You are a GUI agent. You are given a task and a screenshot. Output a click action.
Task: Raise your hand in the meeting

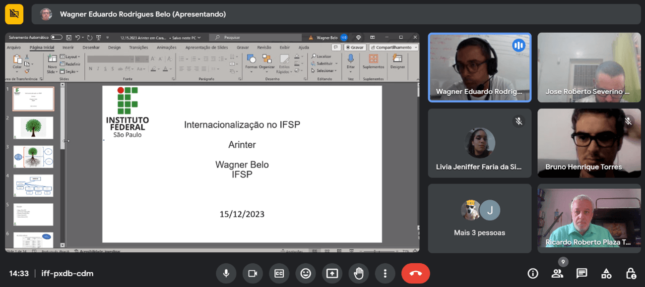point(359,274)
